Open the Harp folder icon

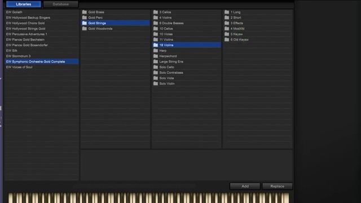[156, 51]
